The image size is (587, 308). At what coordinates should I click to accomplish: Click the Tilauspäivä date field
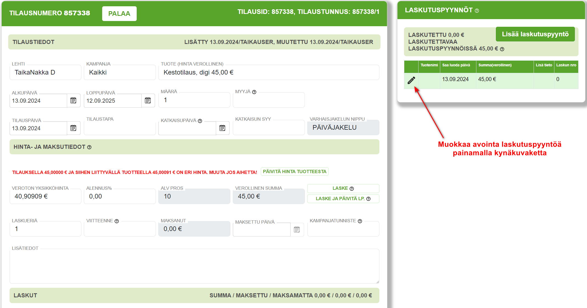tap(38, 128)
